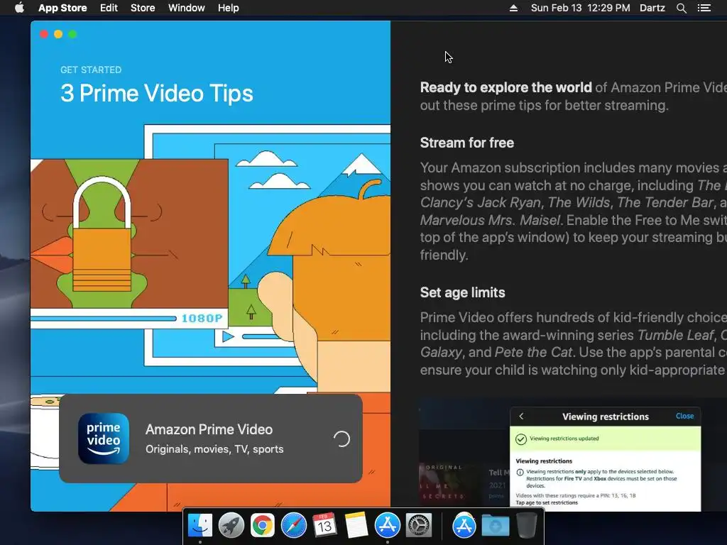Click the green full-screen window button
The image size is (727, 545).
[x=73, y=34]
